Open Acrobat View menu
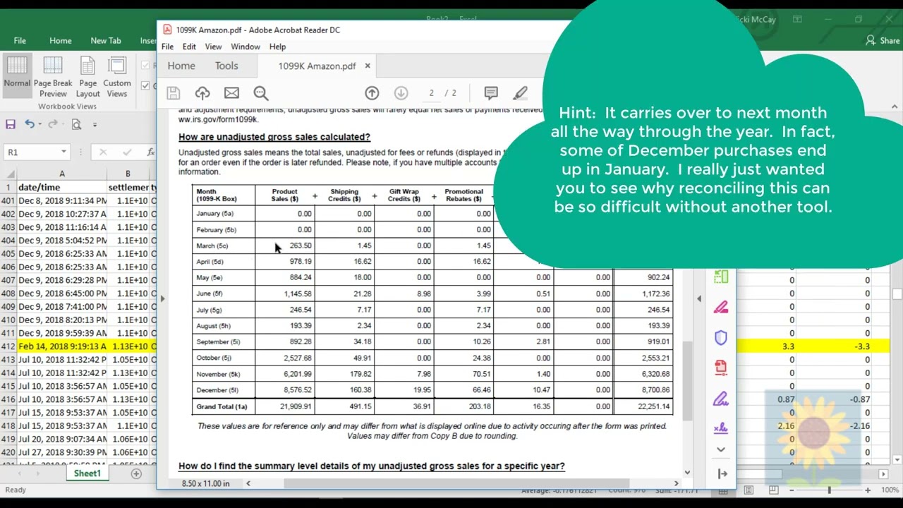The height and width of the screenshot is (508, 903). pos(213,47)
